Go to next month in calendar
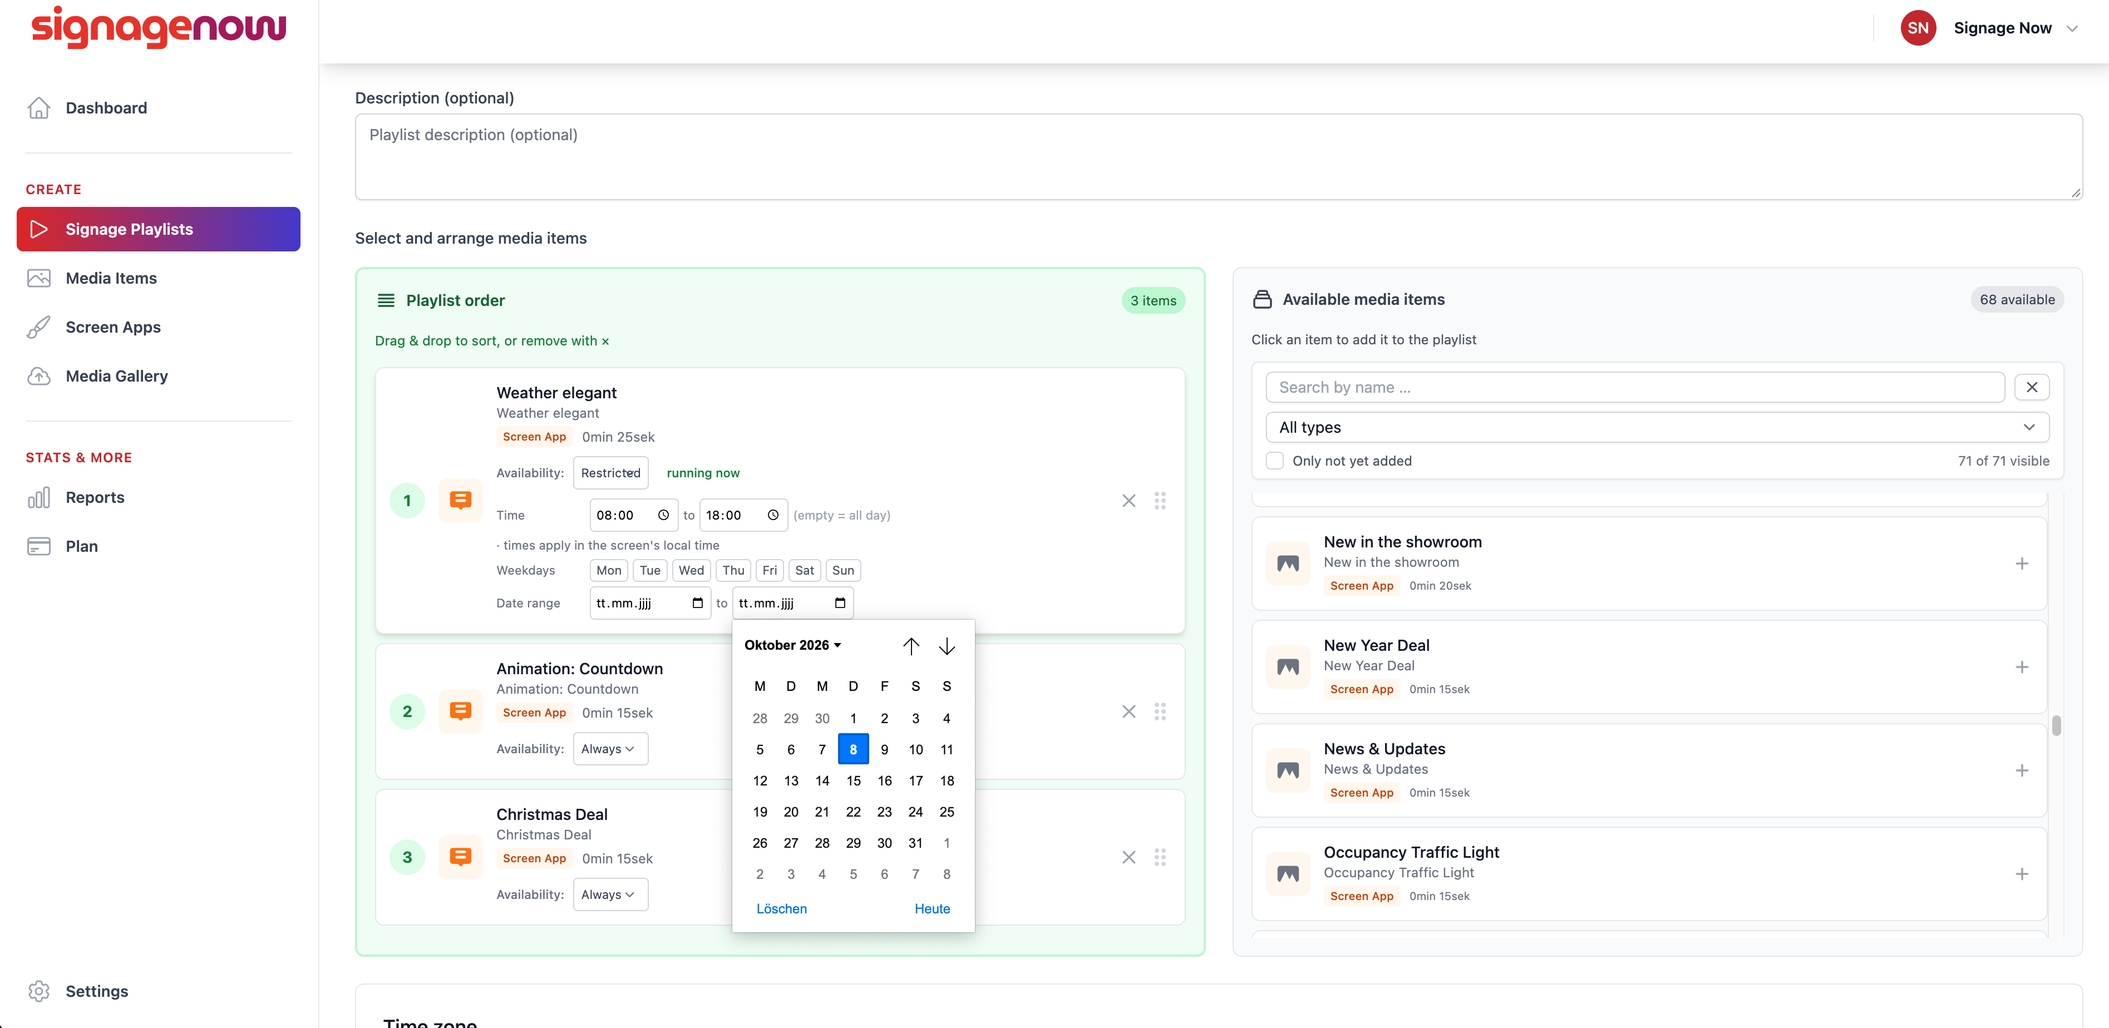 [947, 646]
